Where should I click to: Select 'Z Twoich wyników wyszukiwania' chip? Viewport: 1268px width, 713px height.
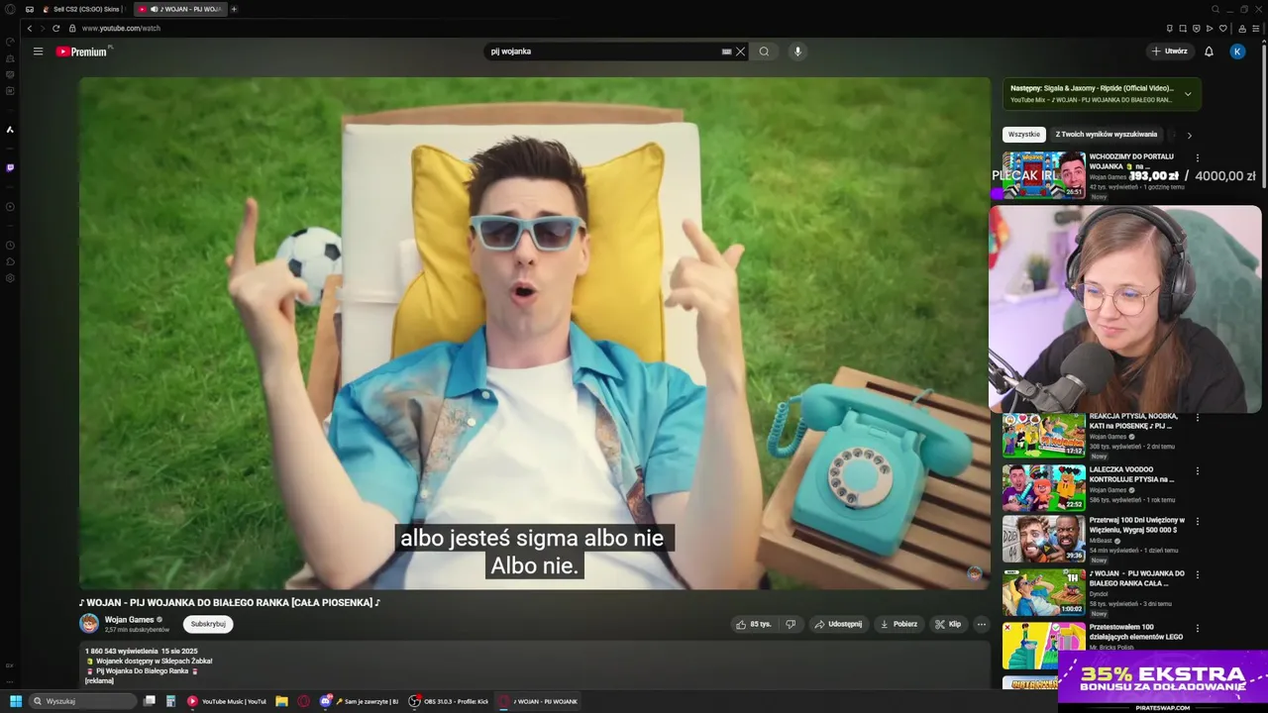[x=1106, y=134]
